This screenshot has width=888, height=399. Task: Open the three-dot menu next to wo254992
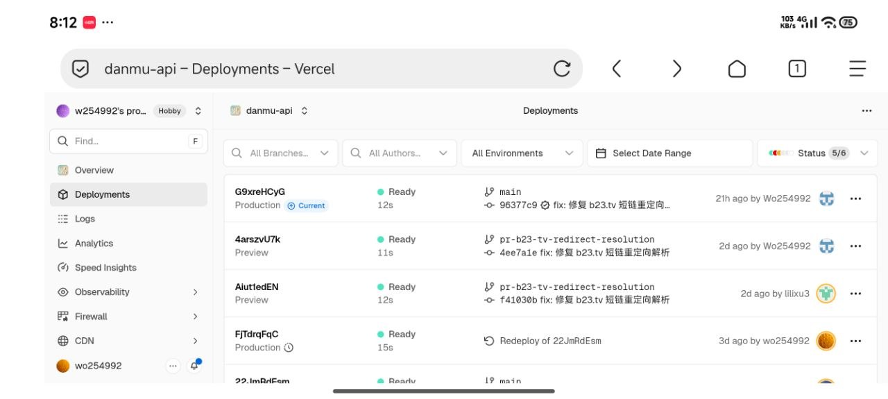(173, 366)
